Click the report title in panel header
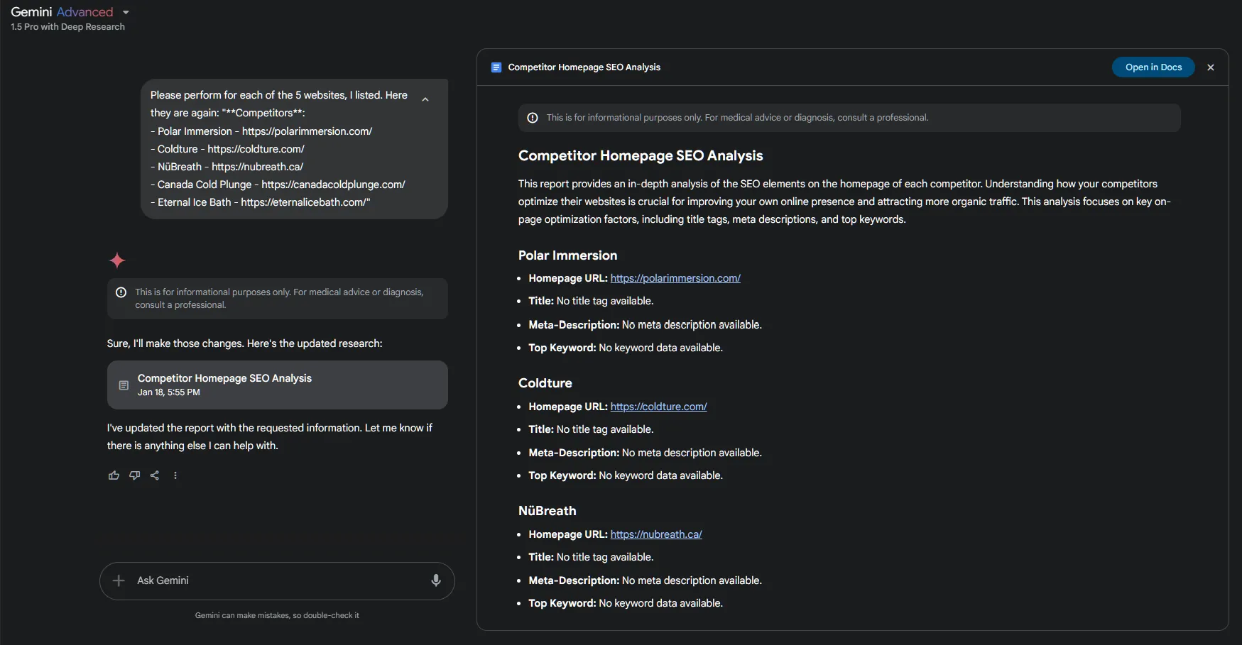Screen dimensions: 1242x645 pos(584,67)
